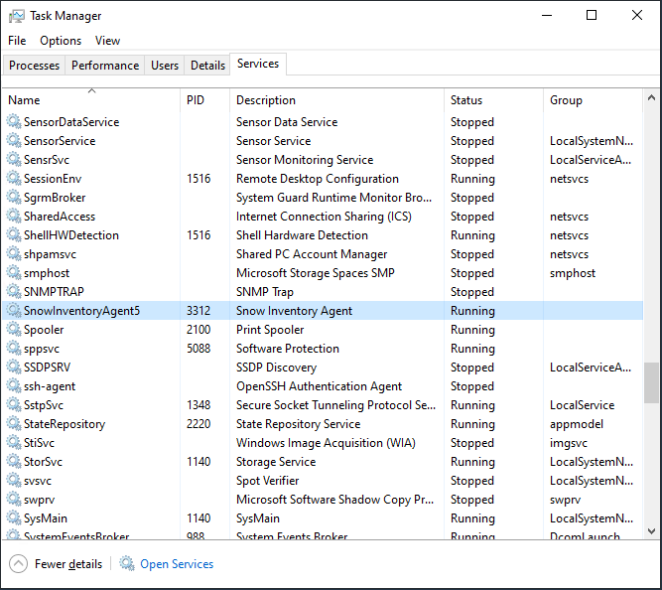The height and width of the screenshot is (590, 662).
Task: Click the Task Manager title bar icon
Action: point(17,16)
